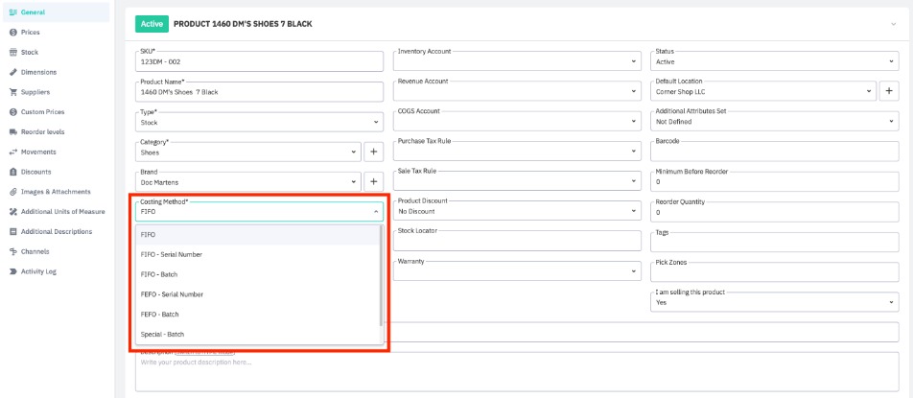Click the Images & Attachments paperclip icon
The height and width of the screenshot is (398, 913).
[12, 192]
